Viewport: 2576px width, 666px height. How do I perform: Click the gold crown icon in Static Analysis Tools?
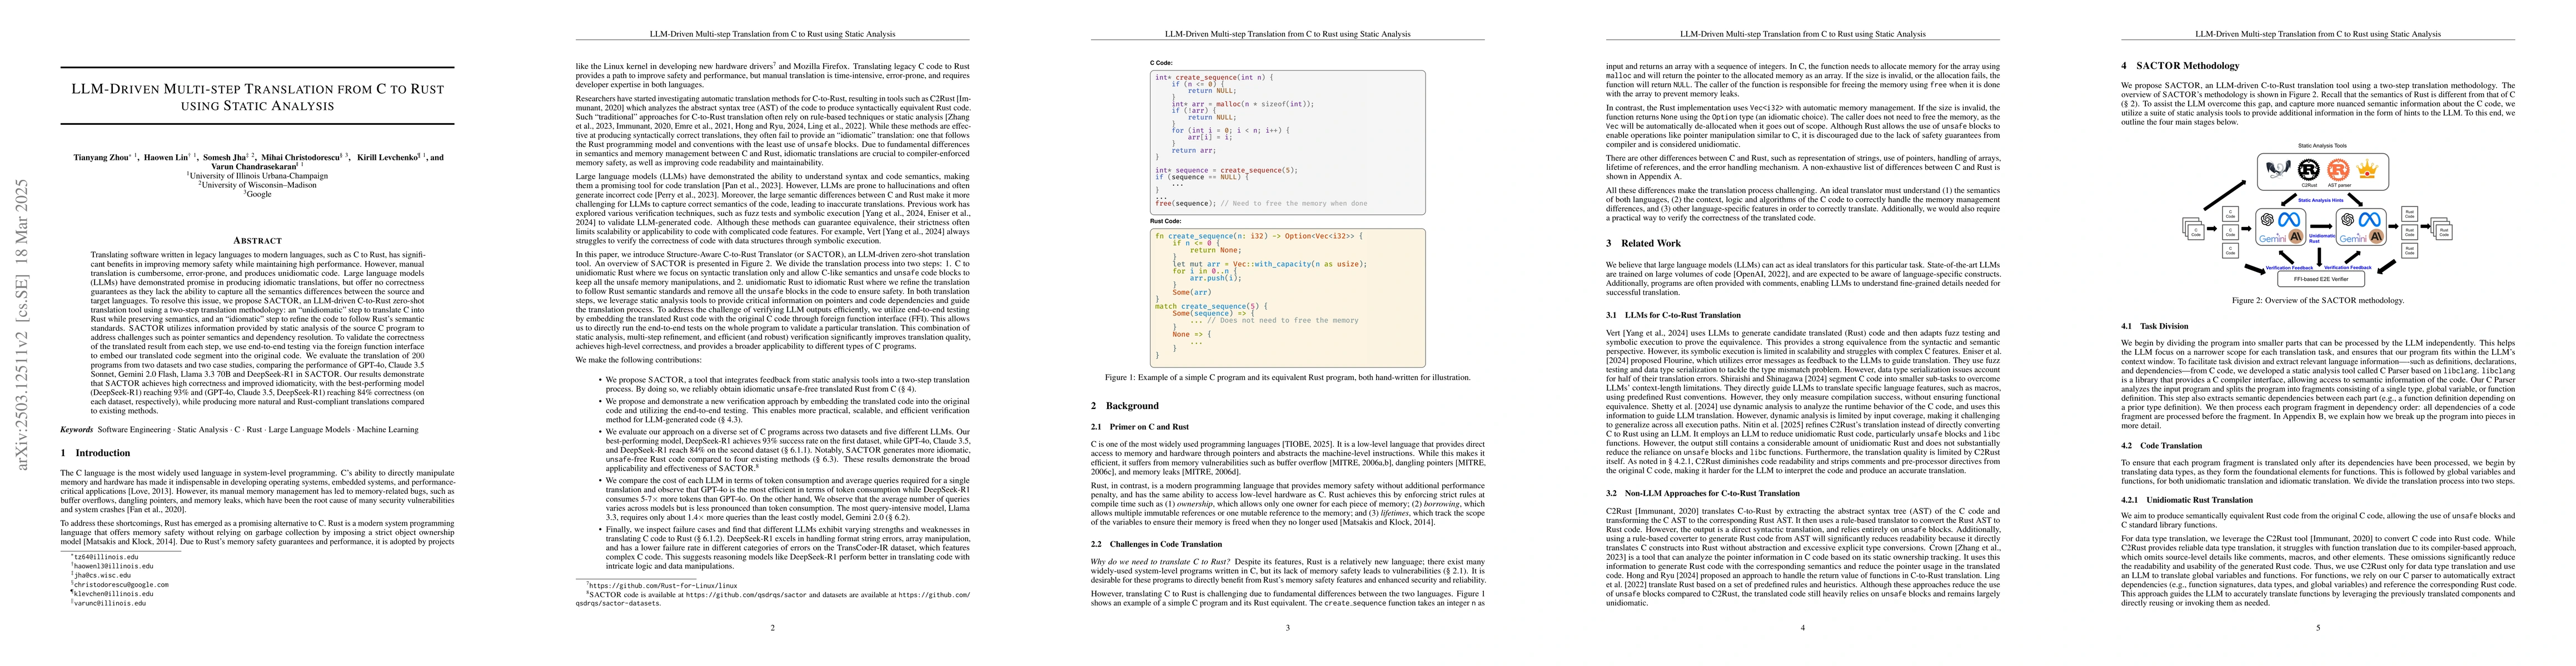2367,169
